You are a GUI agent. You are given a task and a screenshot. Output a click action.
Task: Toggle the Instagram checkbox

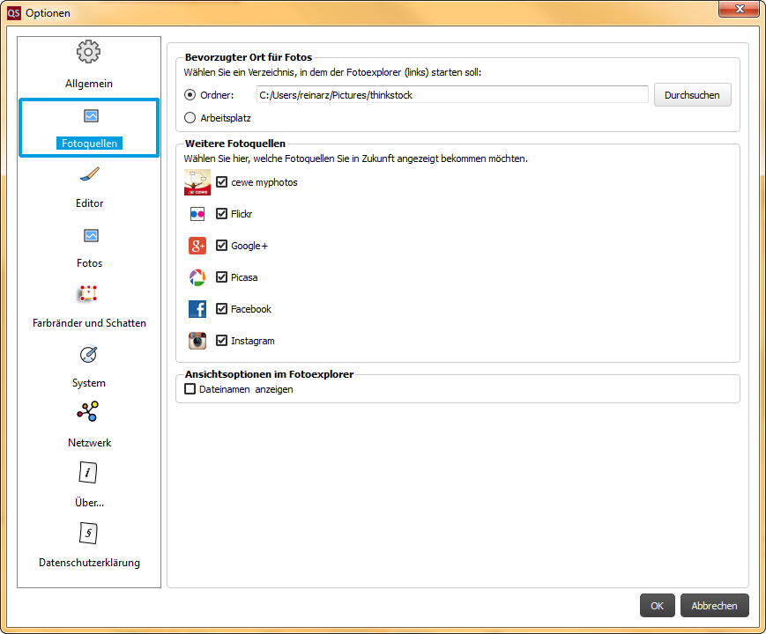[222, 341]
